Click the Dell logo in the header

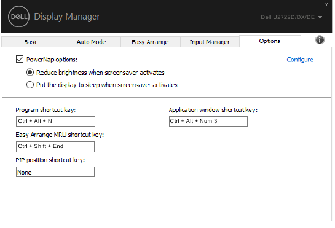(x=19, y=17)
